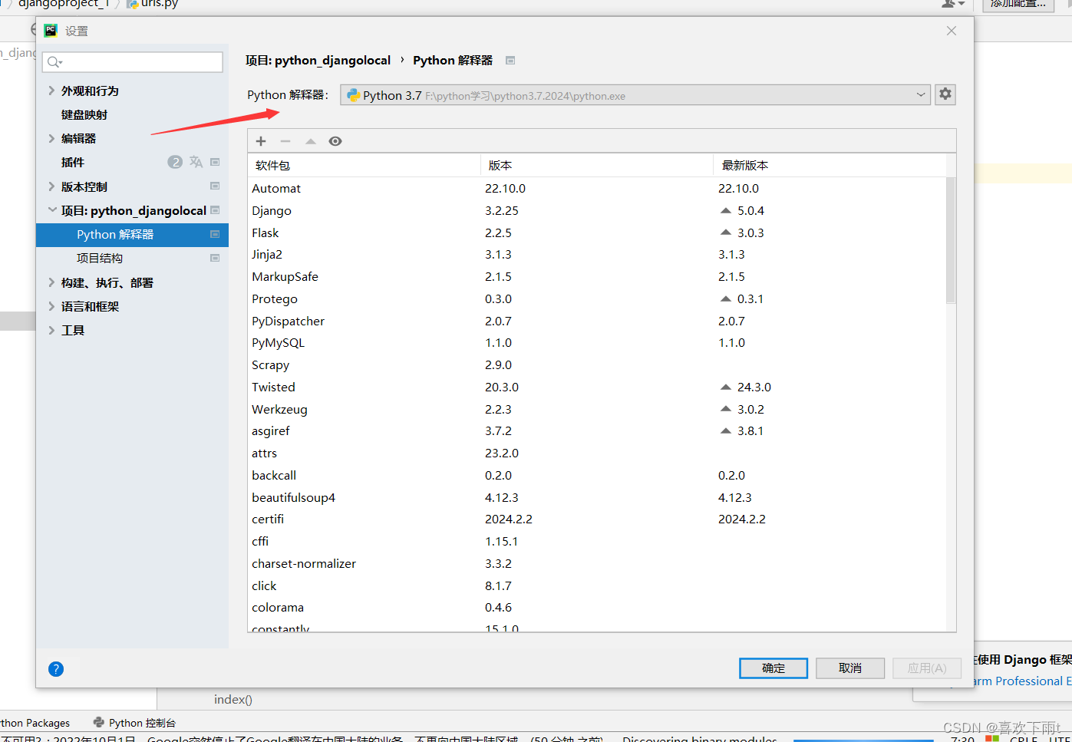This screenshot has width=1072, height=742.
Task: Select the colorama package row
Action: coord(597,608)
